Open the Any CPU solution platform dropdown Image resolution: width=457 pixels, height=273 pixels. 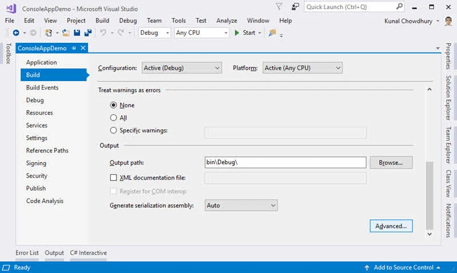(x=202, y=33)
